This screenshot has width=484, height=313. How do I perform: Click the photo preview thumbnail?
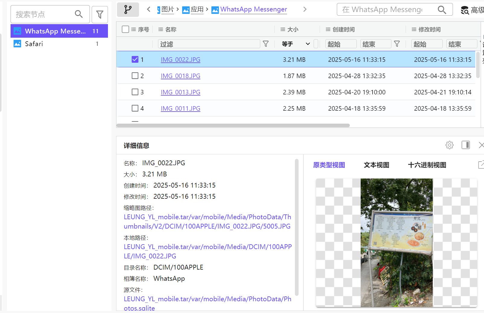click(x=396, y=242)
